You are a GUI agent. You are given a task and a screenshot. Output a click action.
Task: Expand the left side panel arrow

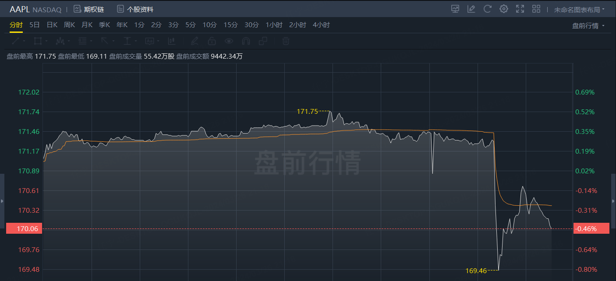[x=2, y=201]
